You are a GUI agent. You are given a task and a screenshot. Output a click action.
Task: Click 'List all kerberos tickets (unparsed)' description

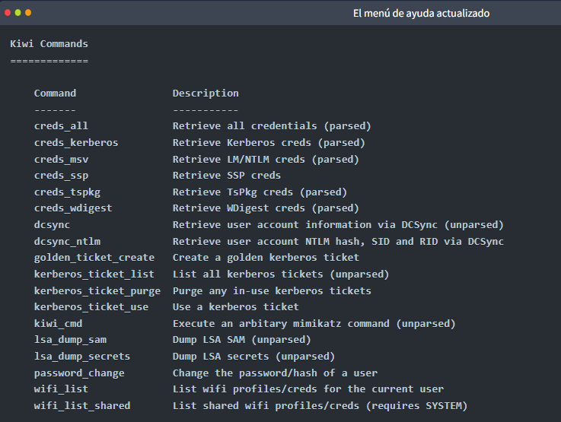coord(280,274)
